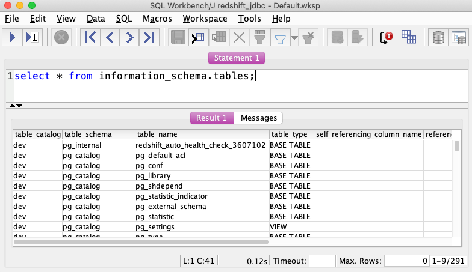
Task: Jump to last statement arrow icon
Action: click(149, 37)
